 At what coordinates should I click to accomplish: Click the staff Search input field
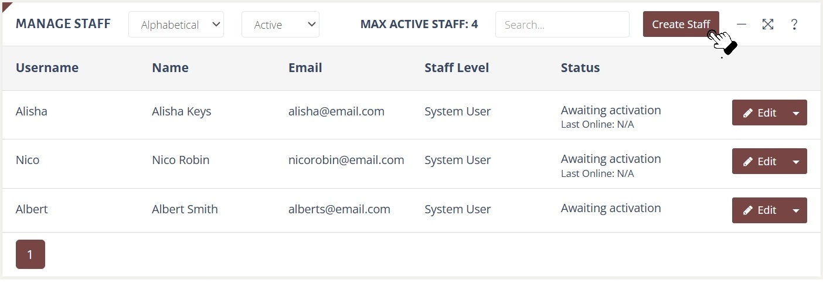(x=562, y=25)
